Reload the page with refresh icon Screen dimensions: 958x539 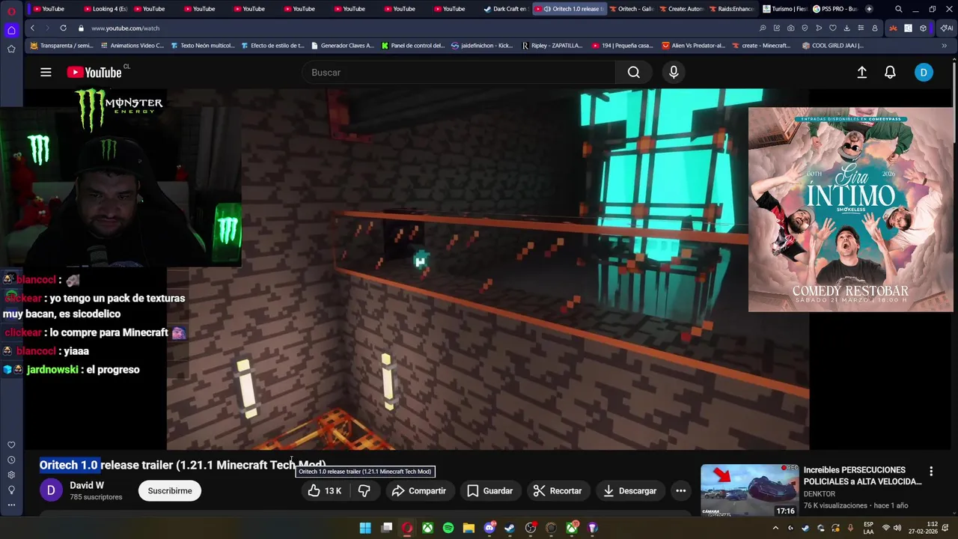pos(63,28)
